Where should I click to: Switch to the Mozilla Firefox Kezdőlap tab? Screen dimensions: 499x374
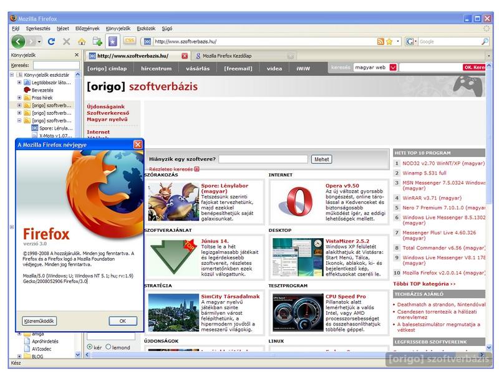tap(244, 56)
